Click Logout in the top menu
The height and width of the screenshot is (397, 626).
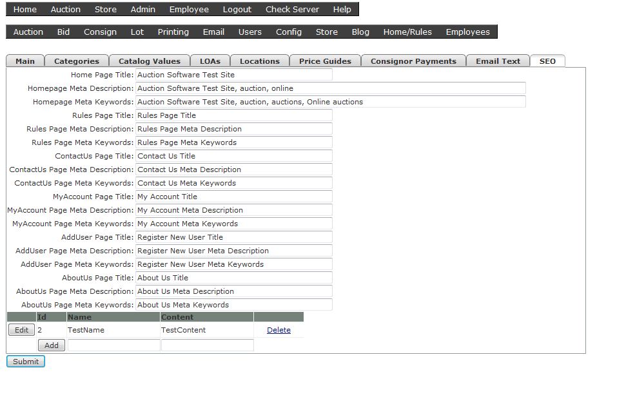click(x=237, y=9)
